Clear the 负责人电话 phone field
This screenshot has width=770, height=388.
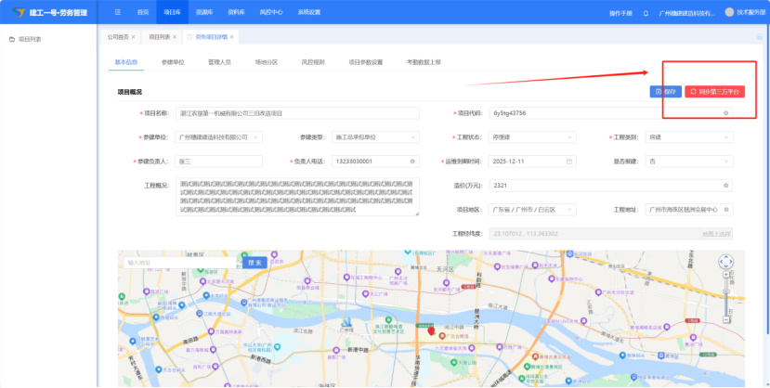point(413,161)
